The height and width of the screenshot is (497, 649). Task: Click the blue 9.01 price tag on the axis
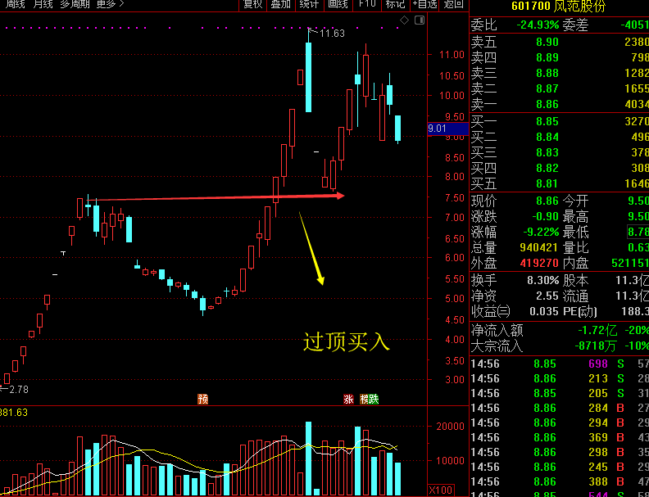click(438, 129)
